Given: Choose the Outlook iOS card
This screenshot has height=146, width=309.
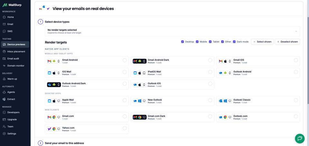Looking at the screenshot, I should tap(173, 85).
